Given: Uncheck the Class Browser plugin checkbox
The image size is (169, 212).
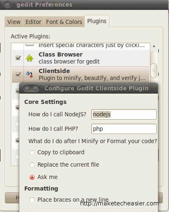Looking at the screenshot, I should tap(18, 58).
